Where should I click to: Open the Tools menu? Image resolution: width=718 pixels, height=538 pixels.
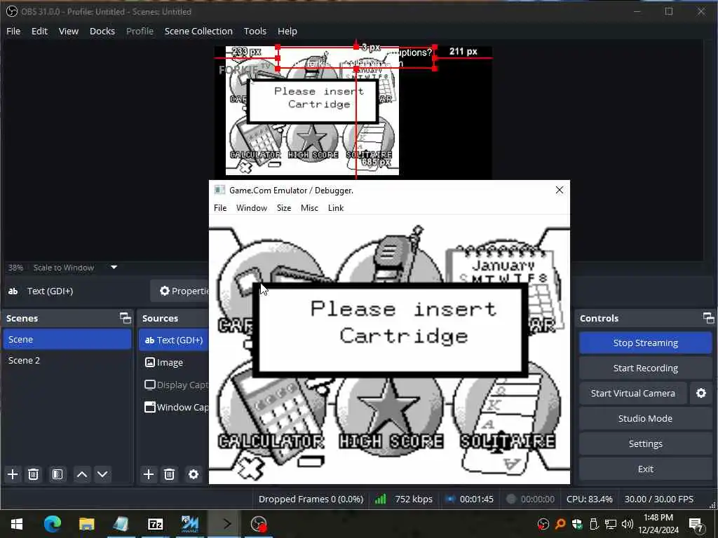[255, 31]
